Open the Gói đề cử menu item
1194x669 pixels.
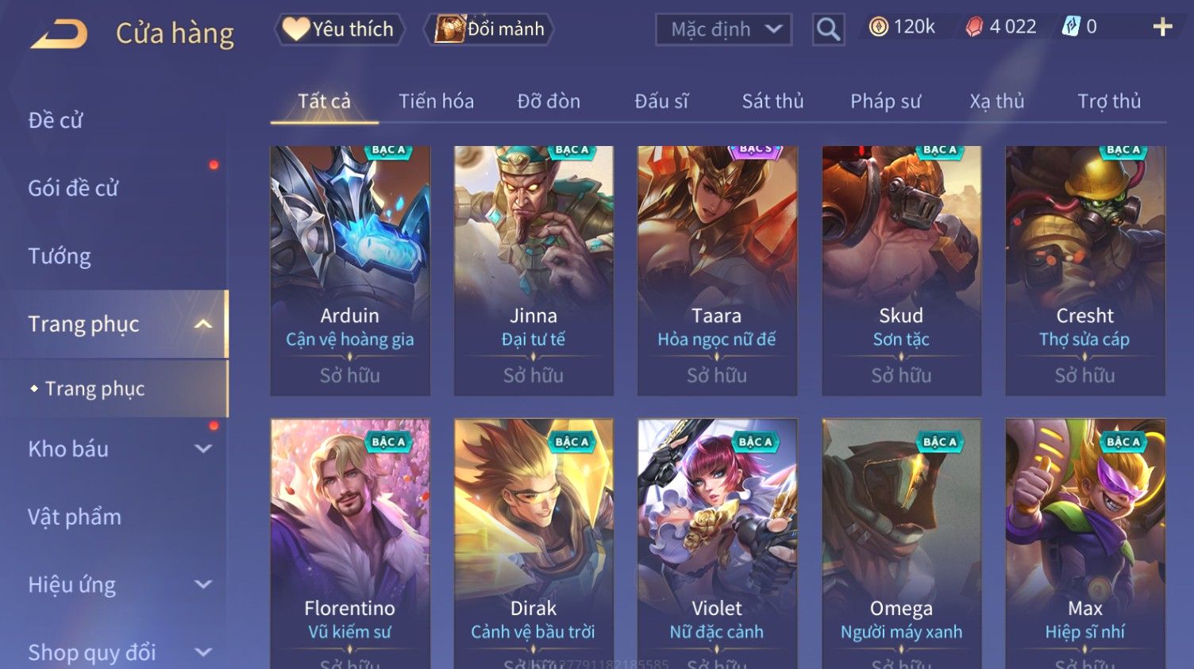point(73,188)
